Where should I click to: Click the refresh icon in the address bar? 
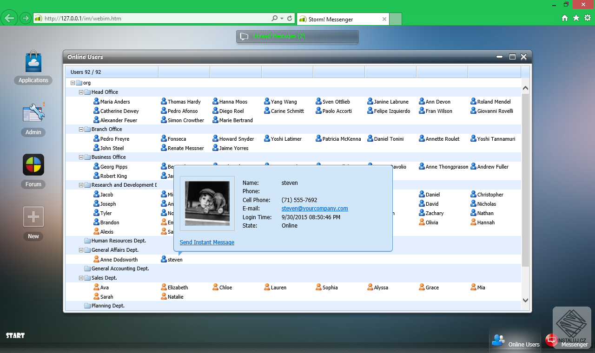click(x=289, y=19)
